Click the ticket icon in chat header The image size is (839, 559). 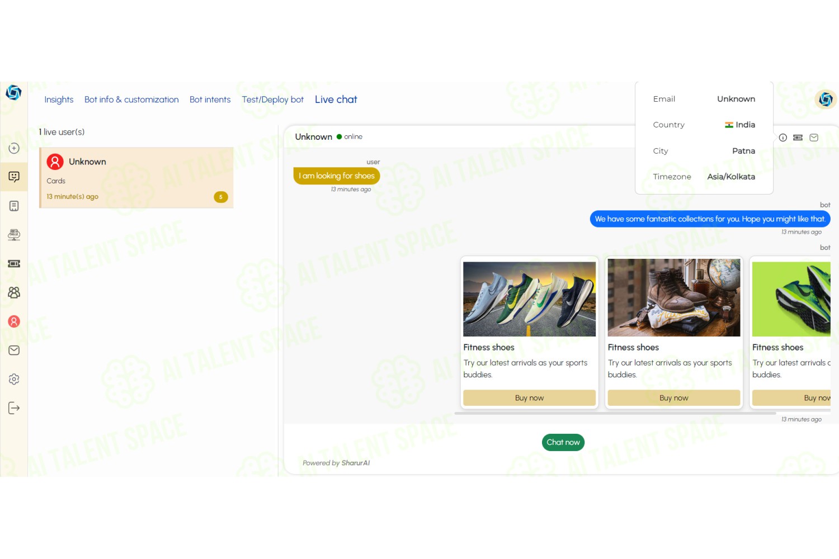[798, 138]
